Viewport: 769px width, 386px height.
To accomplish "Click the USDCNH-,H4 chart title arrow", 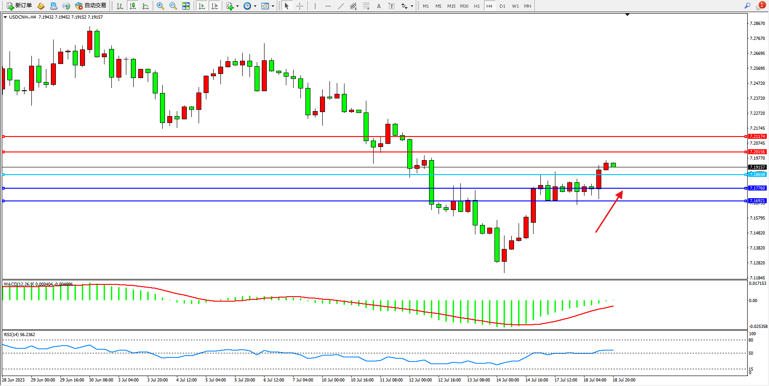I will (x=5, y=17).
